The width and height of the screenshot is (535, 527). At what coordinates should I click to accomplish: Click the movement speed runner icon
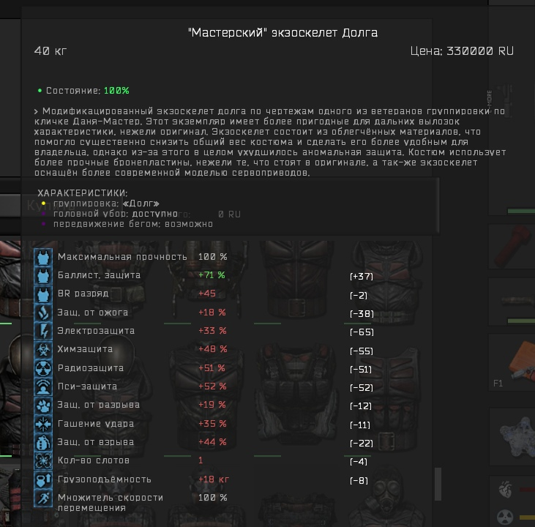(x=43, y=498)
